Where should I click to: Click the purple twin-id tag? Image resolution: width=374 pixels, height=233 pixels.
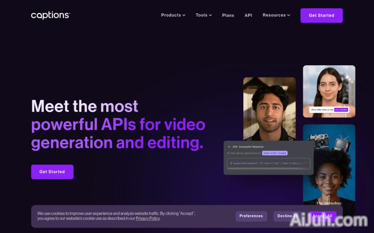click(x=275, y=153)
